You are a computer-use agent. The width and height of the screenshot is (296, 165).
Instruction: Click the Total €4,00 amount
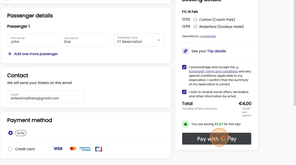(245, 103)
